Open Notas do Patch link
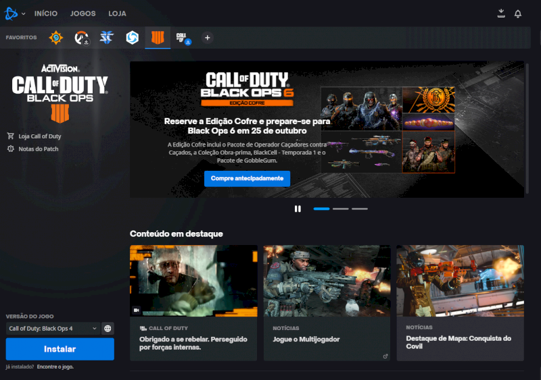The height and width of the screenshot is (380, 541). click(39, 149)
